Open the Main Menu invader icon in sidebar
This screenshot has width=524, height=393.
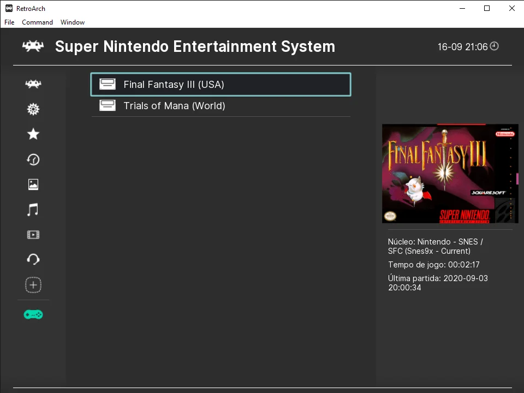(x=33, y=84)
